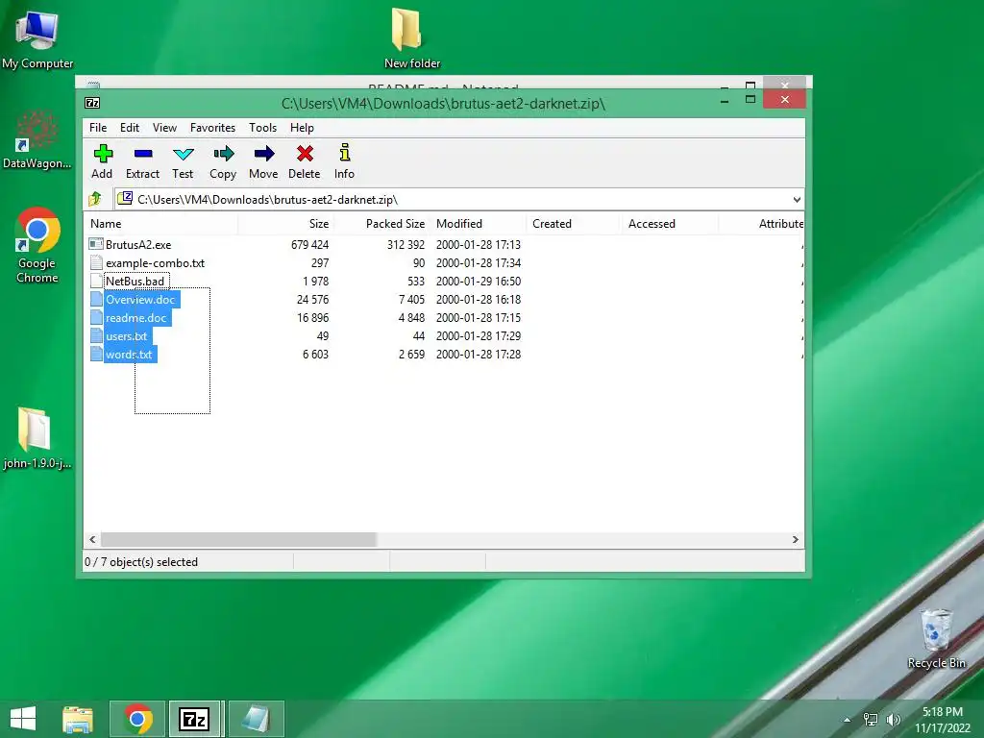Click the volume speaker tray icon
Screen dimensions: 984x738
click(x=893, y=719)
